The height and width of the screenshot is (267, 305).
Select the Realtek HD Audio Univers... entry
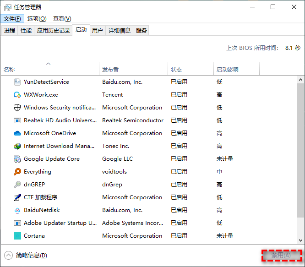click(60, 120)
